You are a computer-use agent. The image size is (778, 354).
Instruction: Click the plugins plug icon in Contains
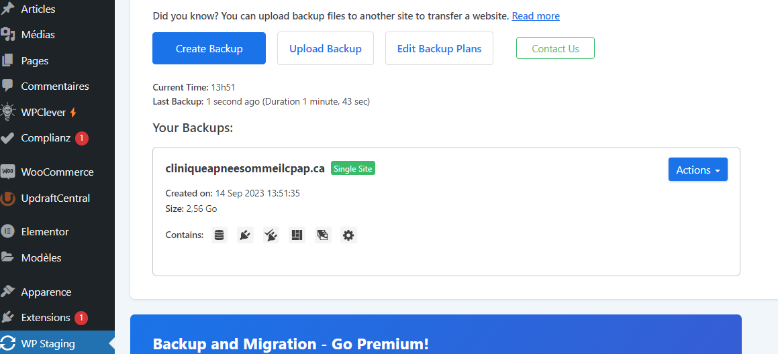click(x=245, y=235)
